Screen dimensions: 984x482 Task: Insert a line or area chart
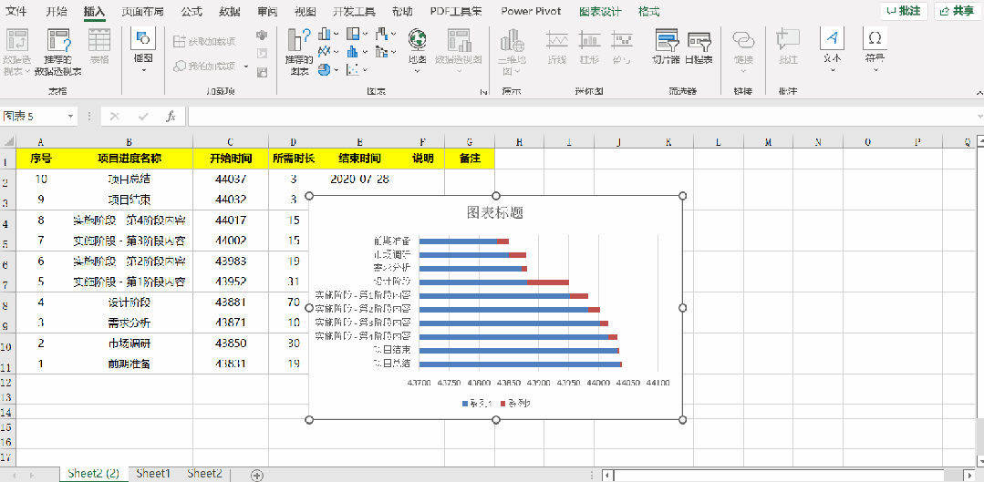tap(329, 51)
